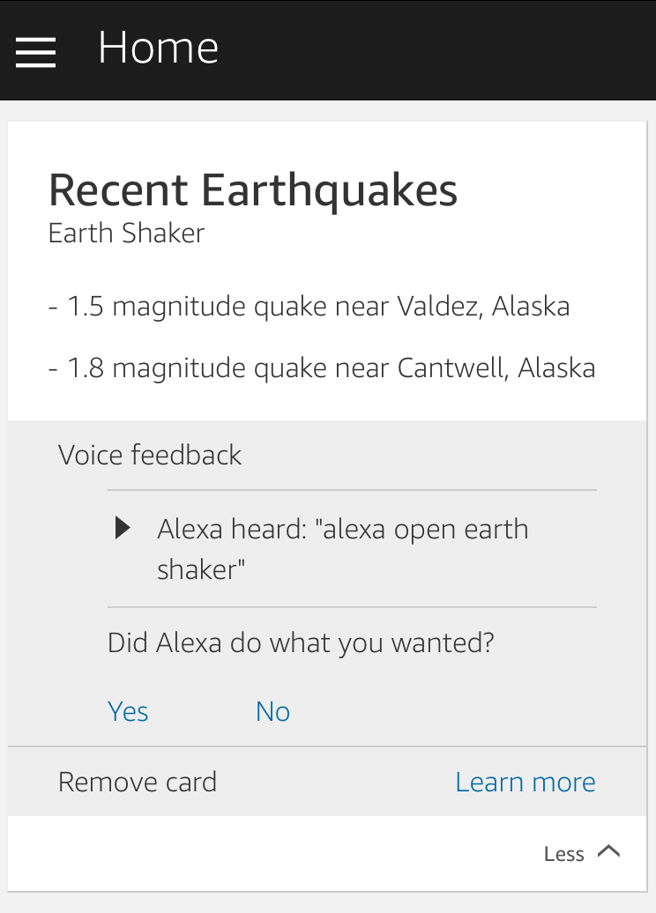
Task: Answer No to Alexa feedback
Action: pos(272,711)
